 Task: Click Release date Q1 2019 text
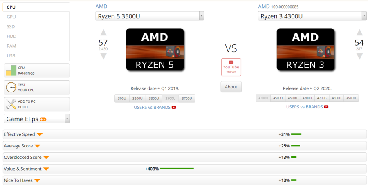point(155,88)
